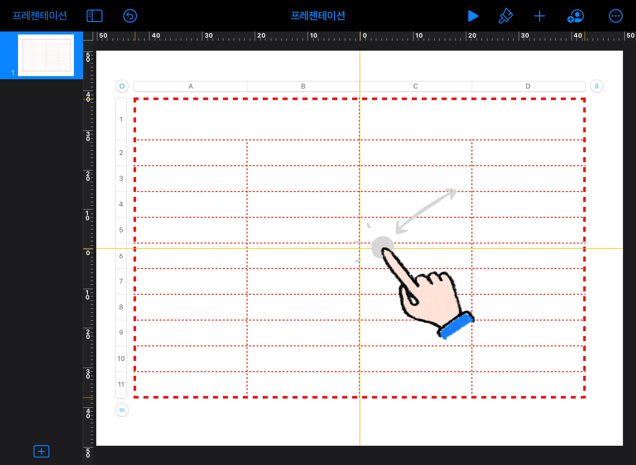Select row 1 header
This screenshot has width=636, height=465.
click(121, 119)
